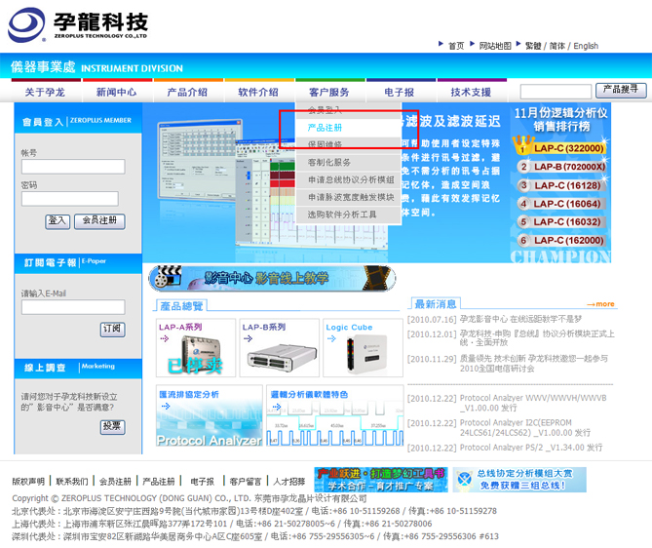
Task: Open the 版权声明 footer link
Action: click(28, 482)
